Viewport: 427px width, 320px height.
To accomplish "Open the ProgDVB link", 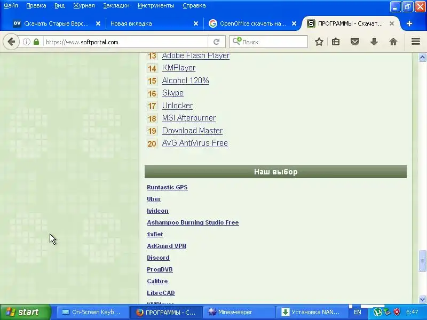I will coord(160,269).
